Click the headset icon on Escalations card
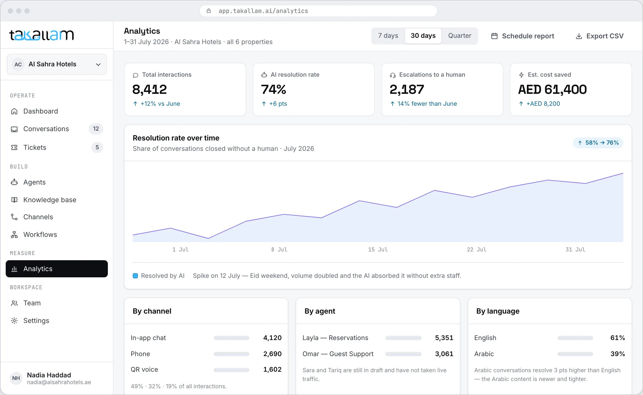Image resolution: width=643 pixels, height=395 pixels. click(393, 75)
